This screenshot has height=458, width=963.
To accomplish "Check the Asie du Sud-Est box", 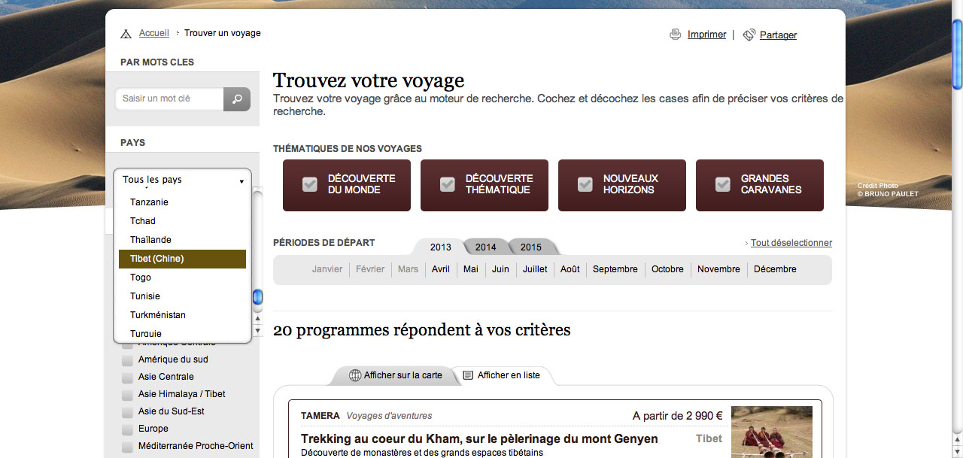I will (127, 412).
